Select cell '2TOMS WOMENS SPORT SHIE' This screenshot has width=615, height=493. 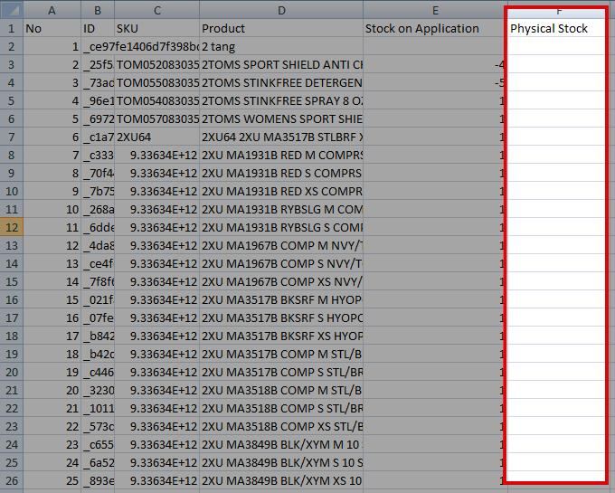(281, 119)
